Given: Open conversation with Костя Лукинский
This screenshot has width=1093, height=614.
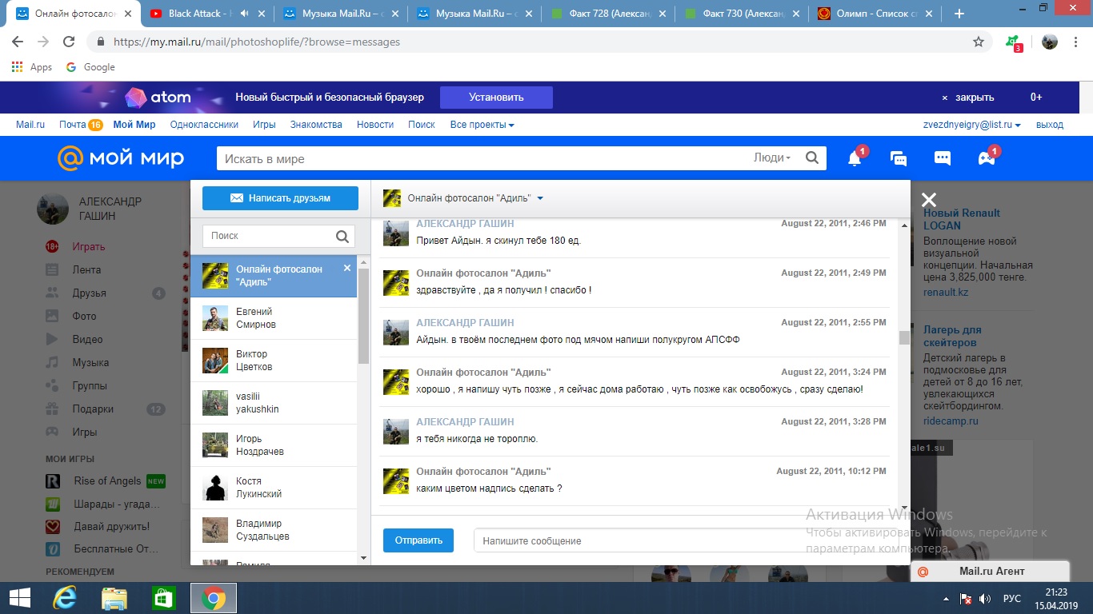Looking at the screenshot, I should click(274, 488).
